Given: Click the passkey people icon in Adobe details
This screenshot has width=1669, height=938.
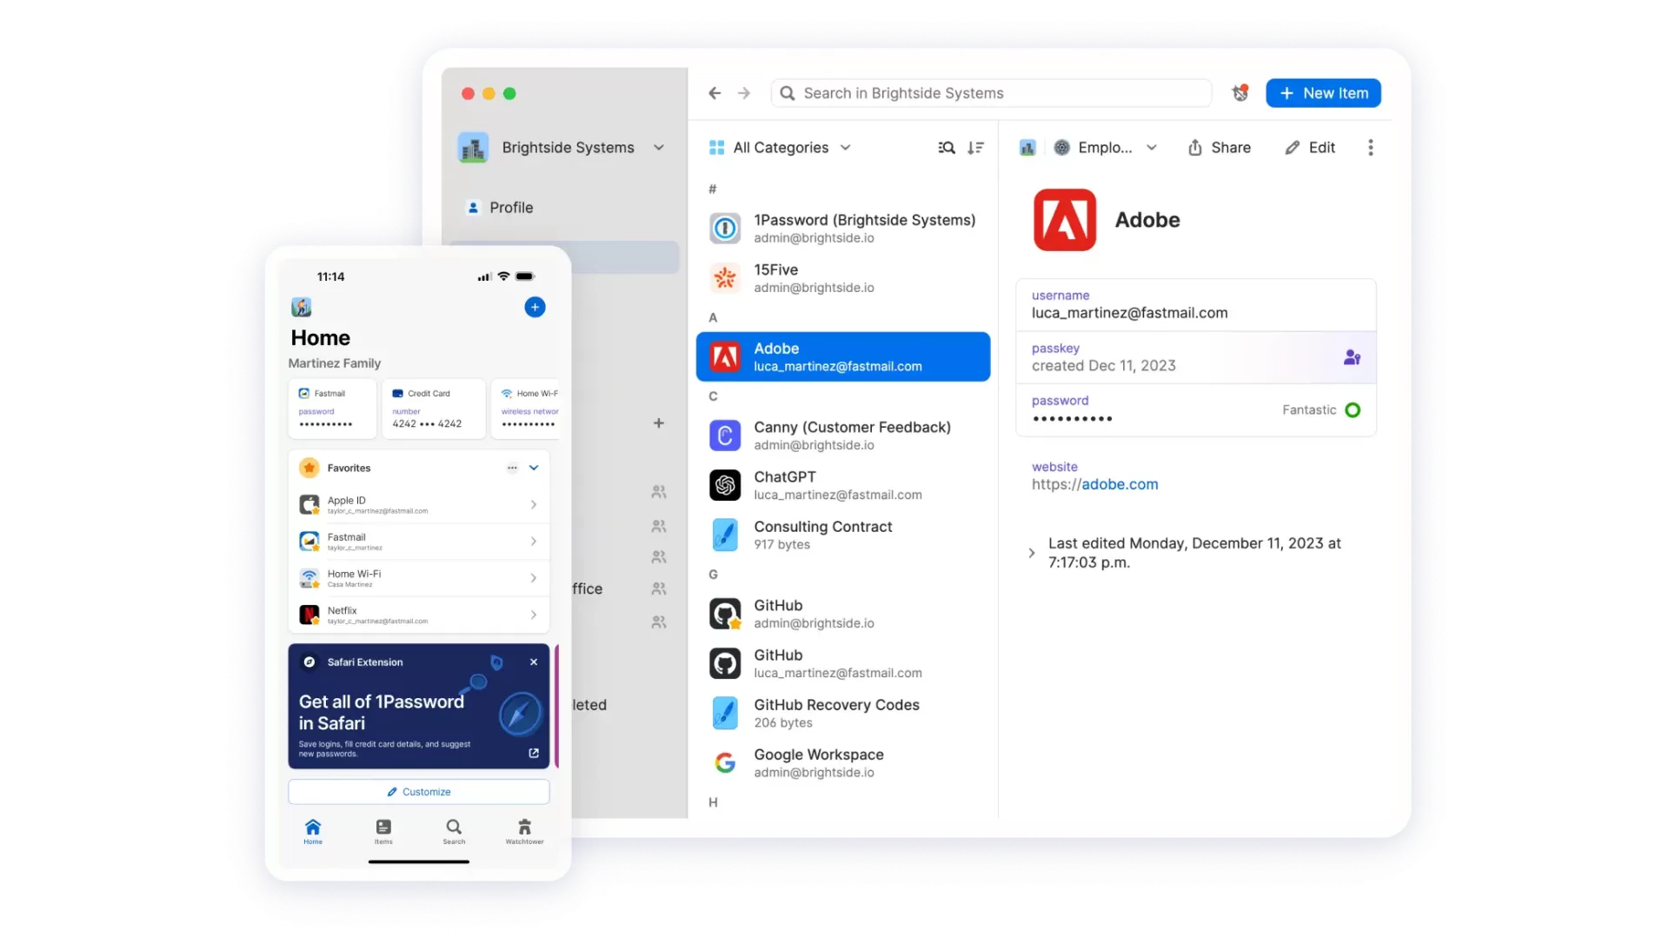Looking at the screenshot, I should pyautogui.click(x=1352, y=357).
